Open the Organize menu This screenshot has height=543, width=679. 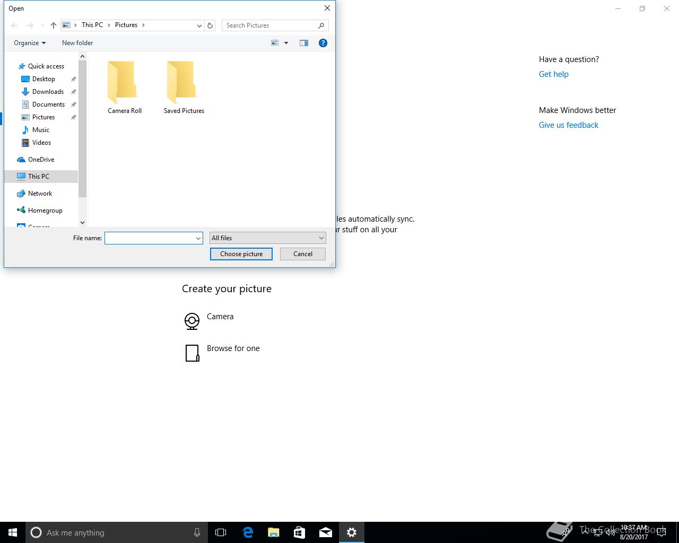[x=30, y=43]
